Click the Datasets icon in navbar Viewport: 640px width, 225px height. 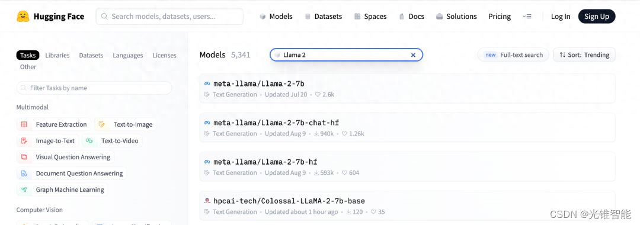click(308, 17)
